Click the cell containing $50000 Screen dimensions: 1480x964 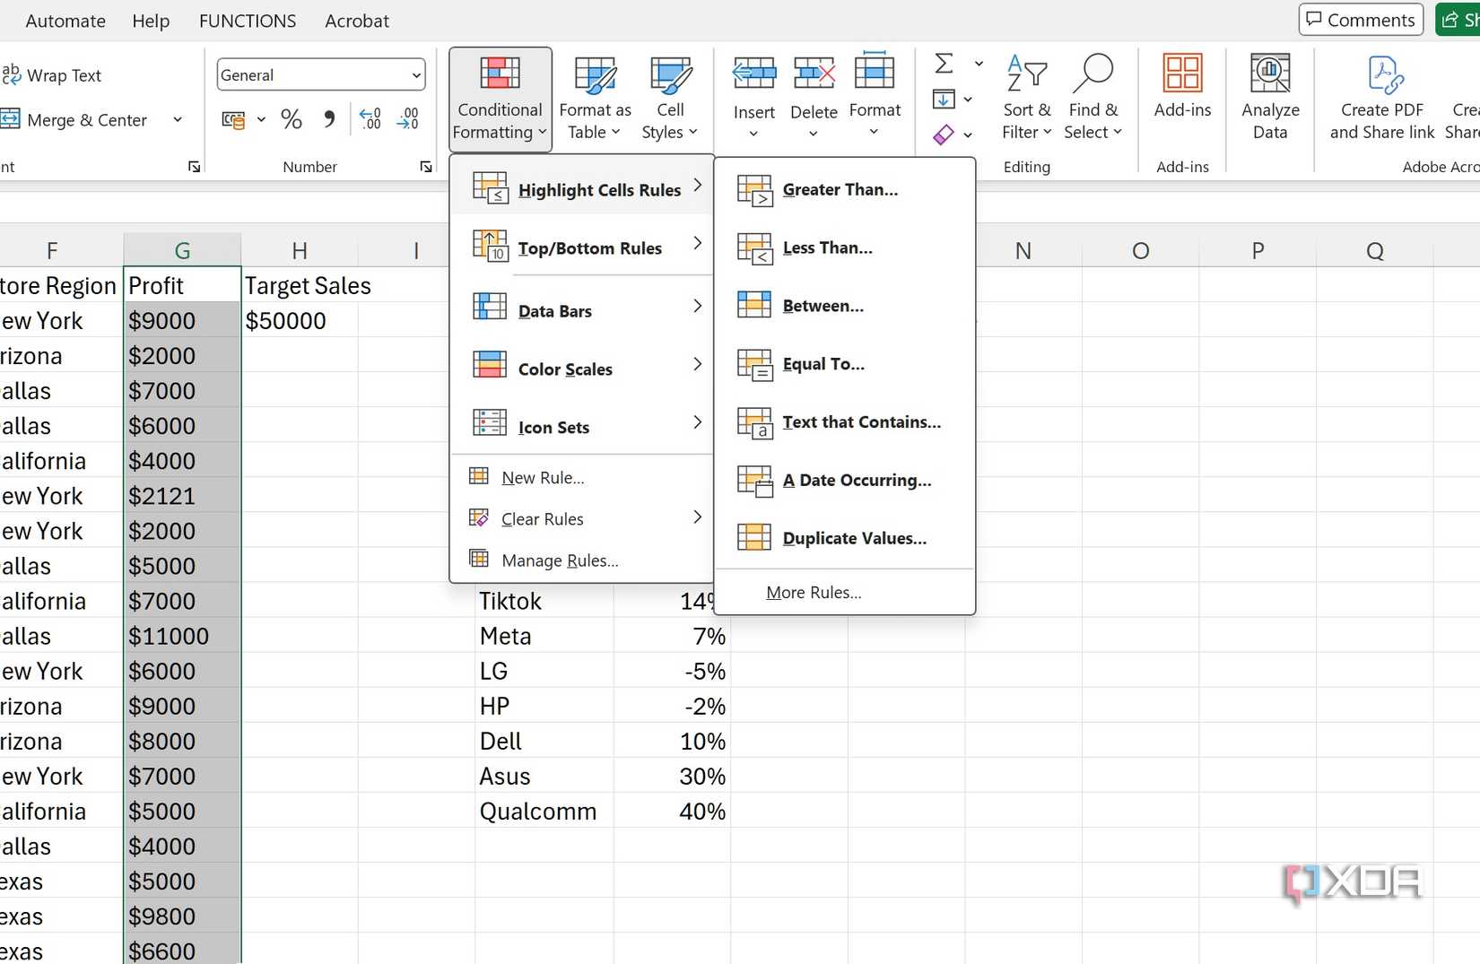point(287,320)
